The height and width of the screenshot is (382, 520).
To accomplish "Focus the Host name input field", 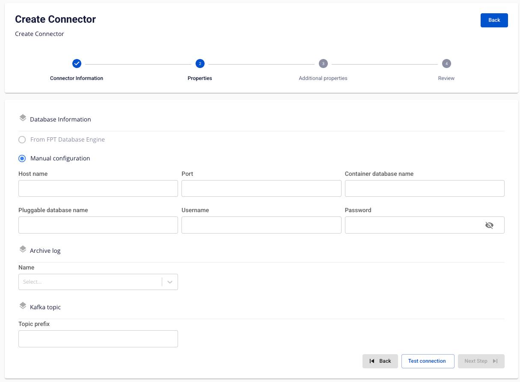I will pos(98,189).
